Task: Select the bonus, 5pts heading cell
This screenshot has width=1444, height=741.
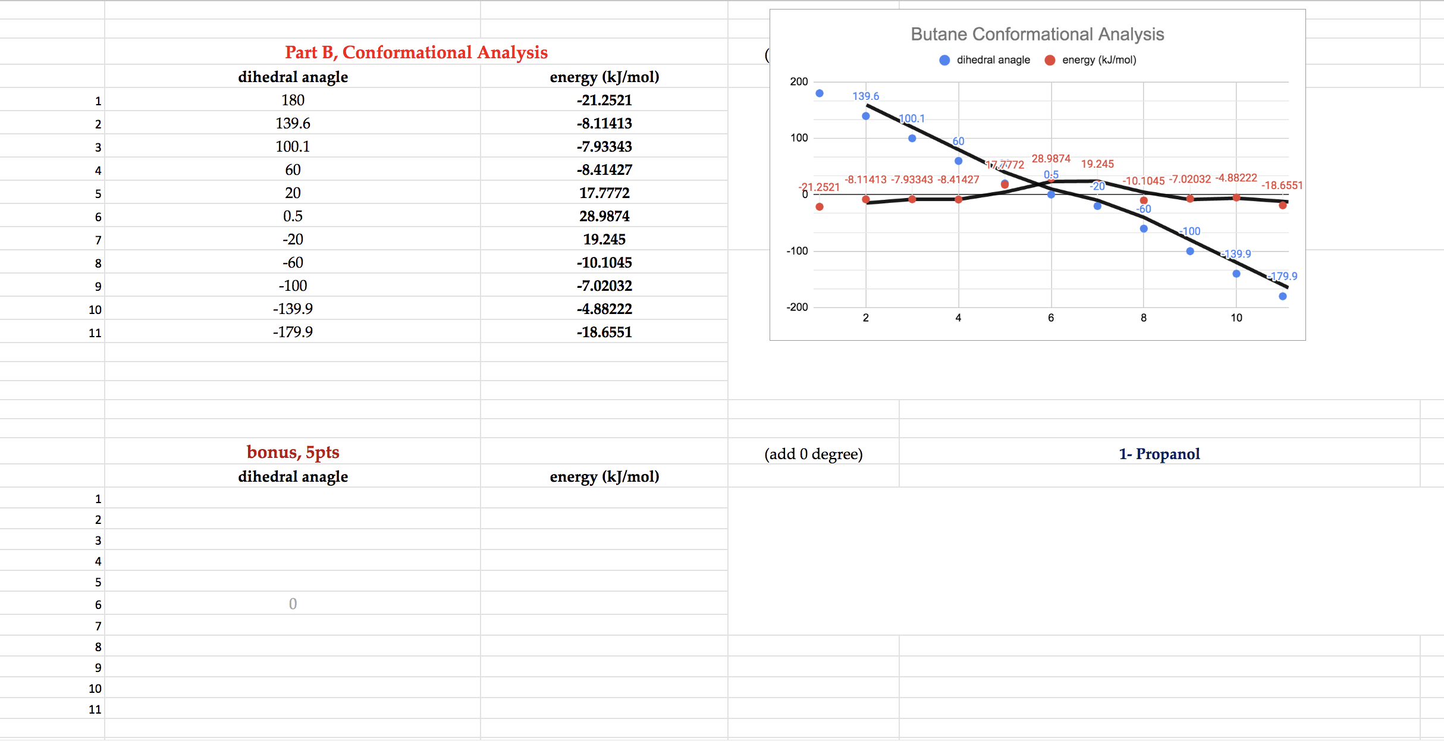Action: 293,452
